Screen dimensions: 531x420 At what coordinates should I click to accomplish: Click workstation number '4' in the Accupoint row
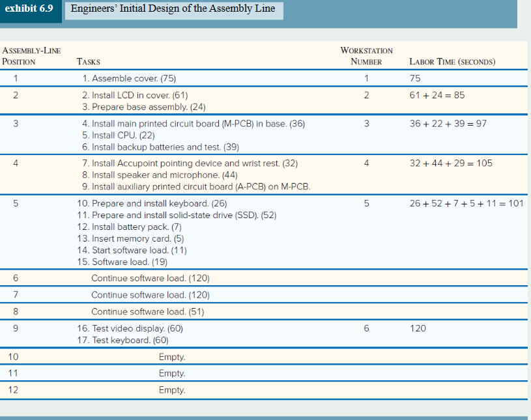click(366, 163)
